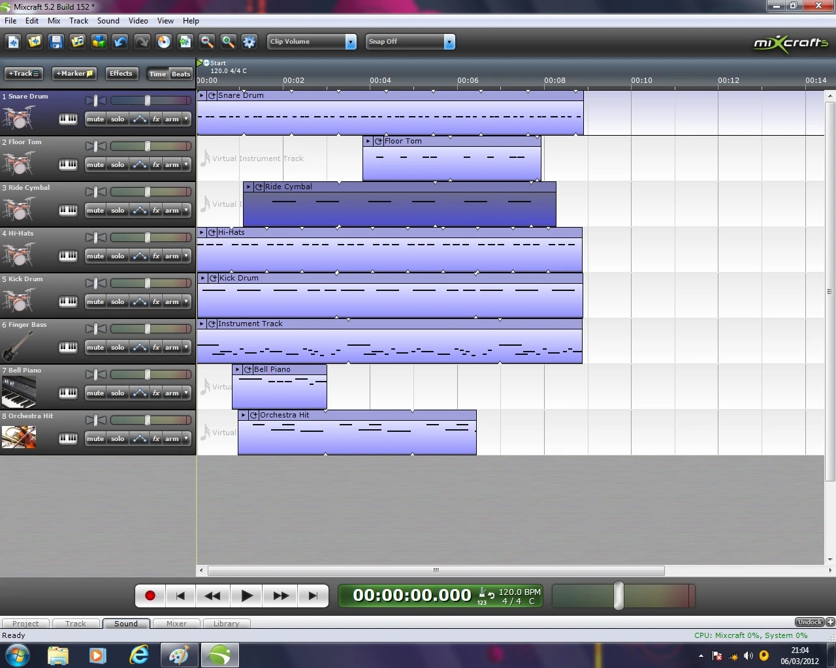This screenshot has height=668, width=836.
Task: Open arm dropdown arrow on Orchestra Hit
Action: coord(186,438)
